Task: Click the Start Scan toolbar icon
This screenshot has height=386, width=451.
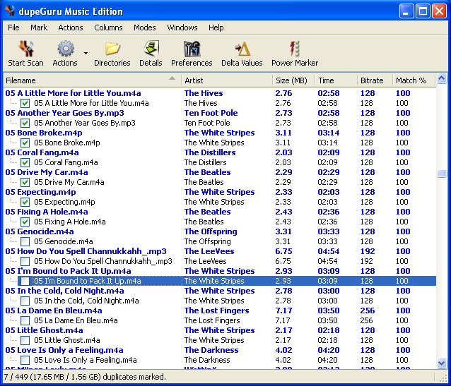Action: point(26,49)
